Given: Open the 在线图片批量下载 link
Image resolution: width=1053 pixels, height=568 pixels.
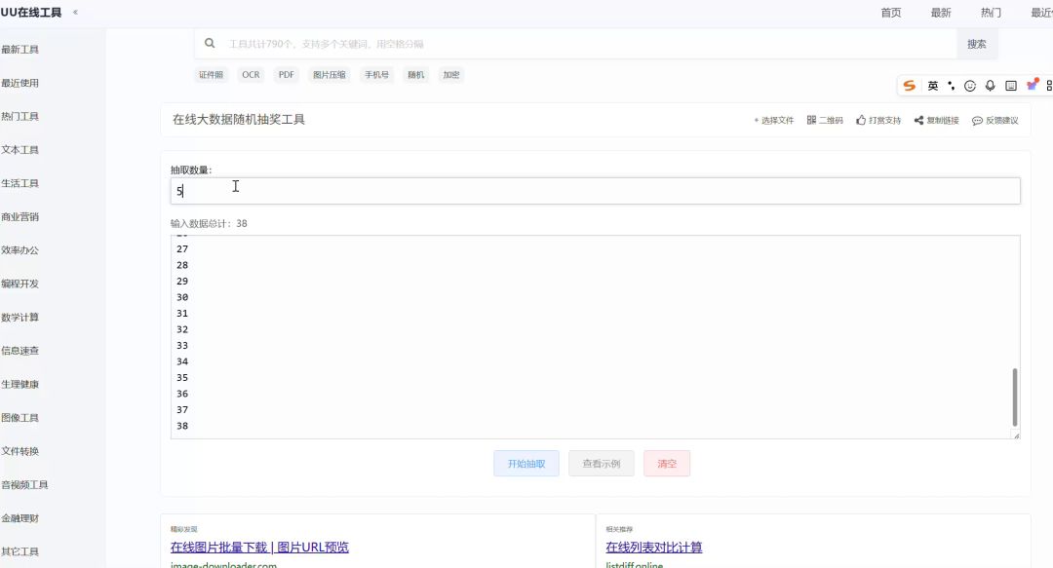Looking at the screenshot, I should pos(259,548).
